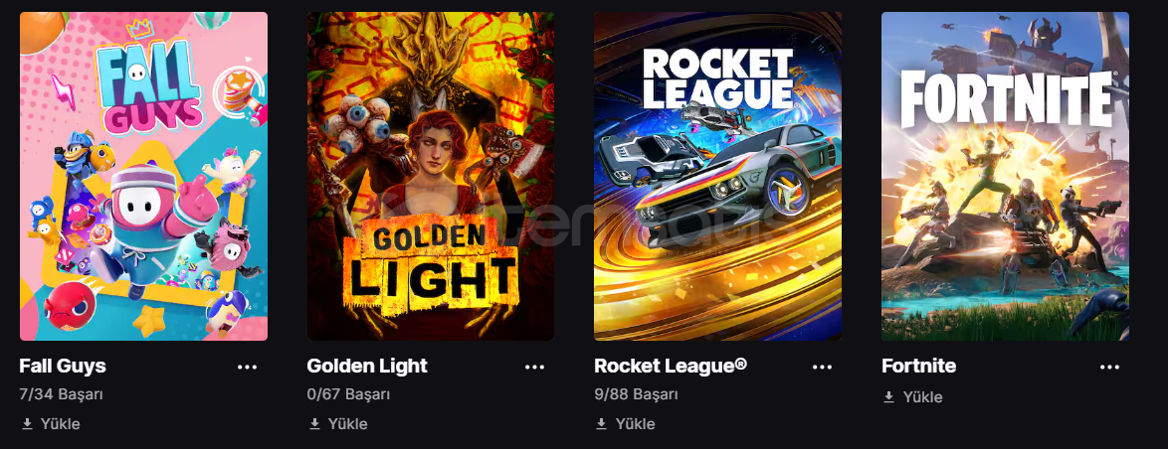Open the Rocket League cover artwork

tap(718, 176)
